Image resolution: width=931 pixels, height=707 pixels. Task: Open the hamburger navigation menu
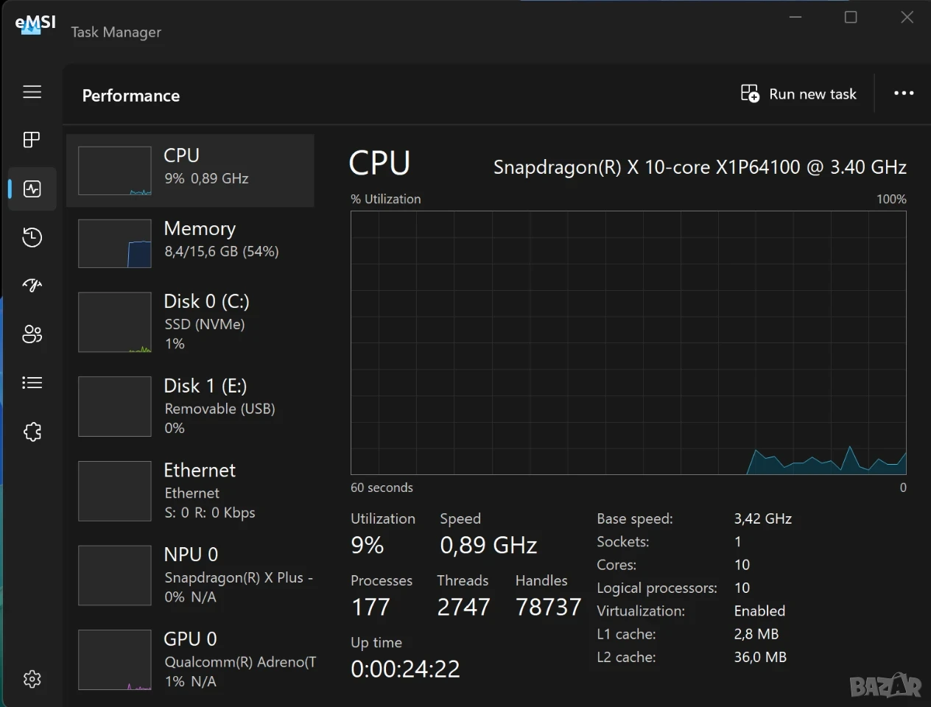(32, 91)
